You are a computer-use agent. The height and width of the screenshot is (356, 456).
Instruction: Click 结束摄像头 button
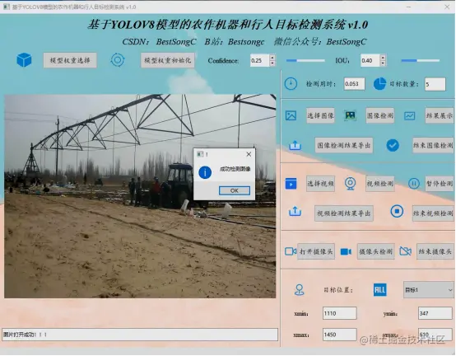[x=435, y=251]
